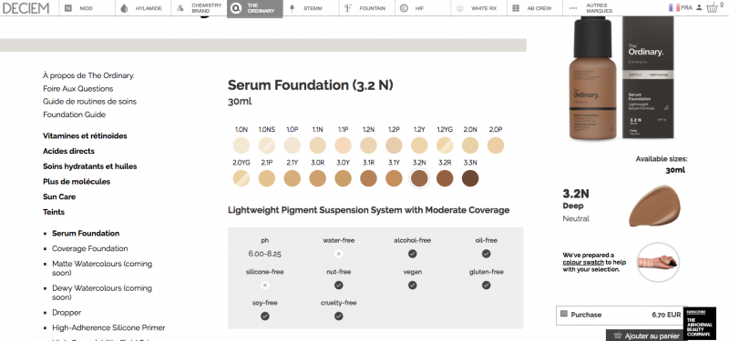Expand Soins hydratants et huiles category
The height and width of the screenshot is (341, 729).
[89, 166]
